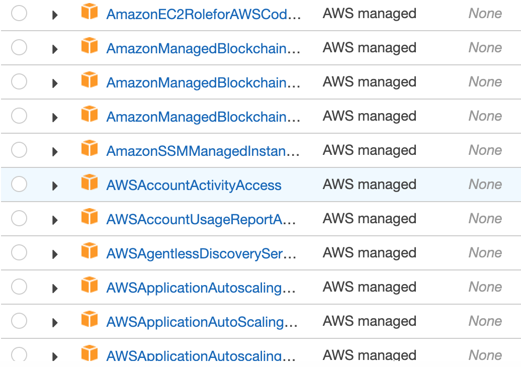Click the orange cube icon for AWSAccountUsageReportA…

tap(90, 217)
